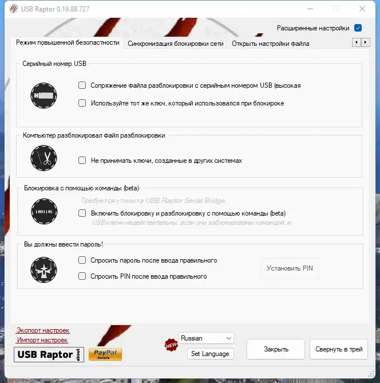Viewport: 380px width, 383px height.
Task: Switch to Синхронизация блокировки сети tab
Action: 176,44
